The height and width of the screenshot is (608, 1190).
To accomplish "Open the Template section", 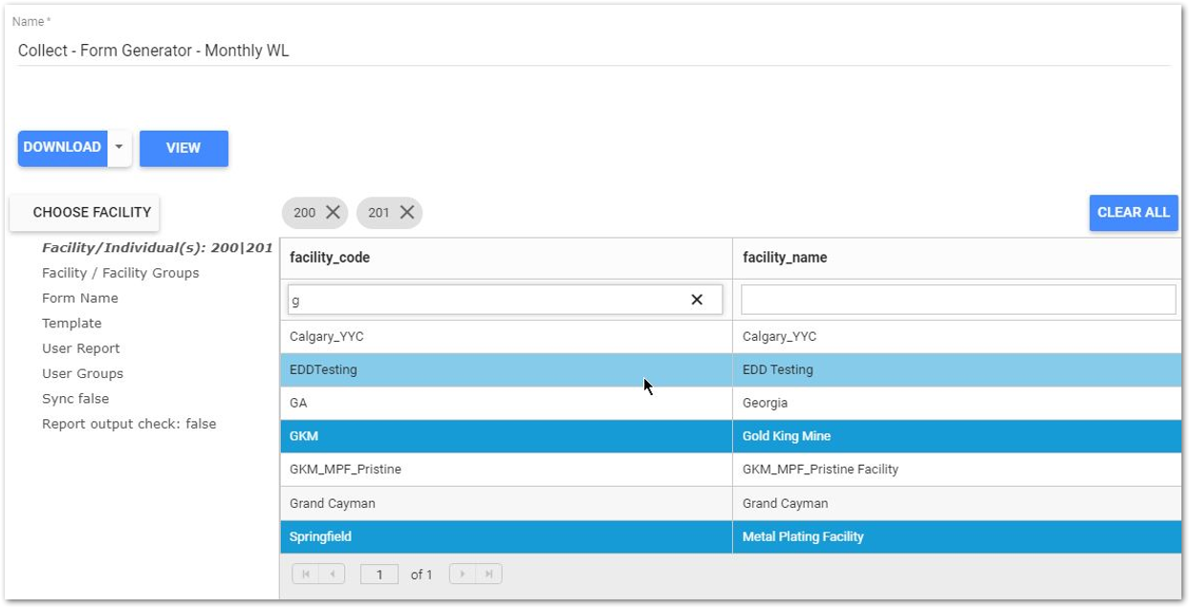I will click(72, 323).
